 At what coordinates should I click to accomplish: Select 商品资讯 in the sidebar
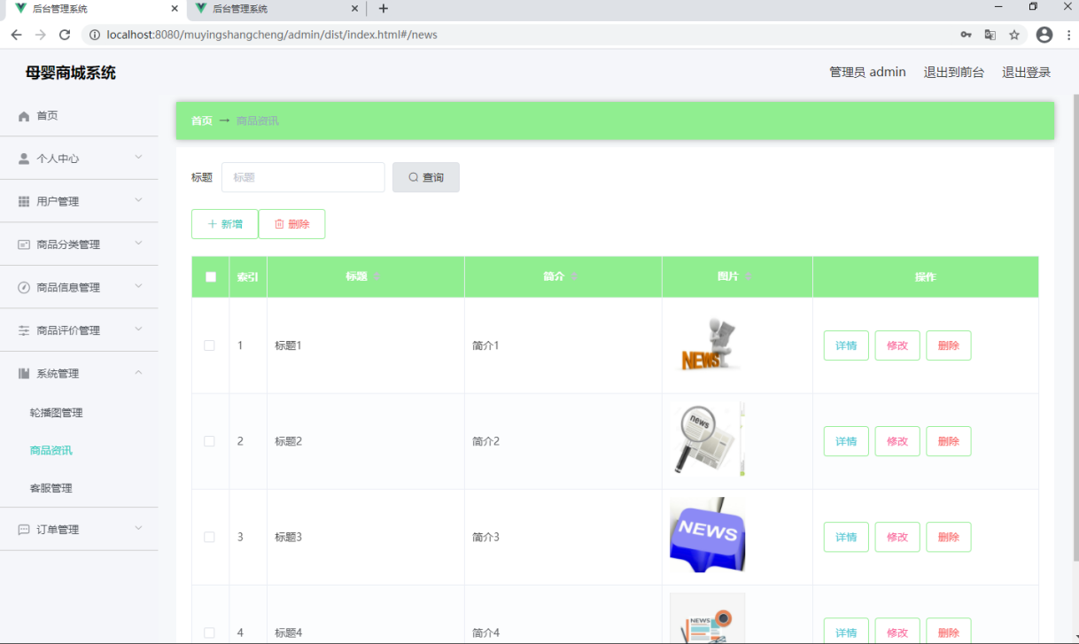coord(51,450)
